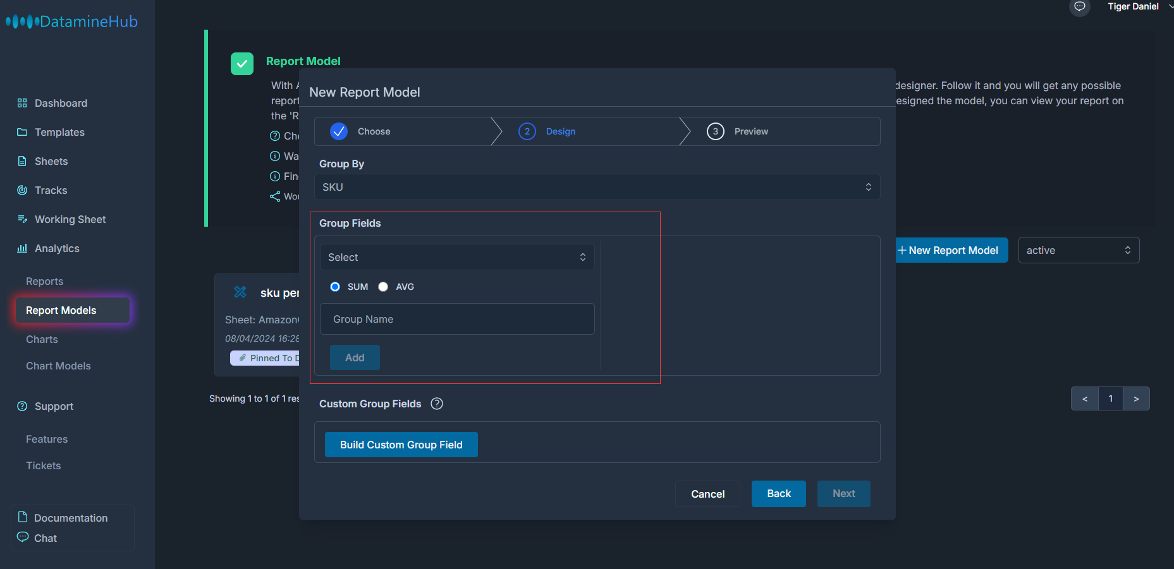Image resolution: width=1174 pixels, height=569 pixels.
Task: Click the Next button
Action: 844,494
